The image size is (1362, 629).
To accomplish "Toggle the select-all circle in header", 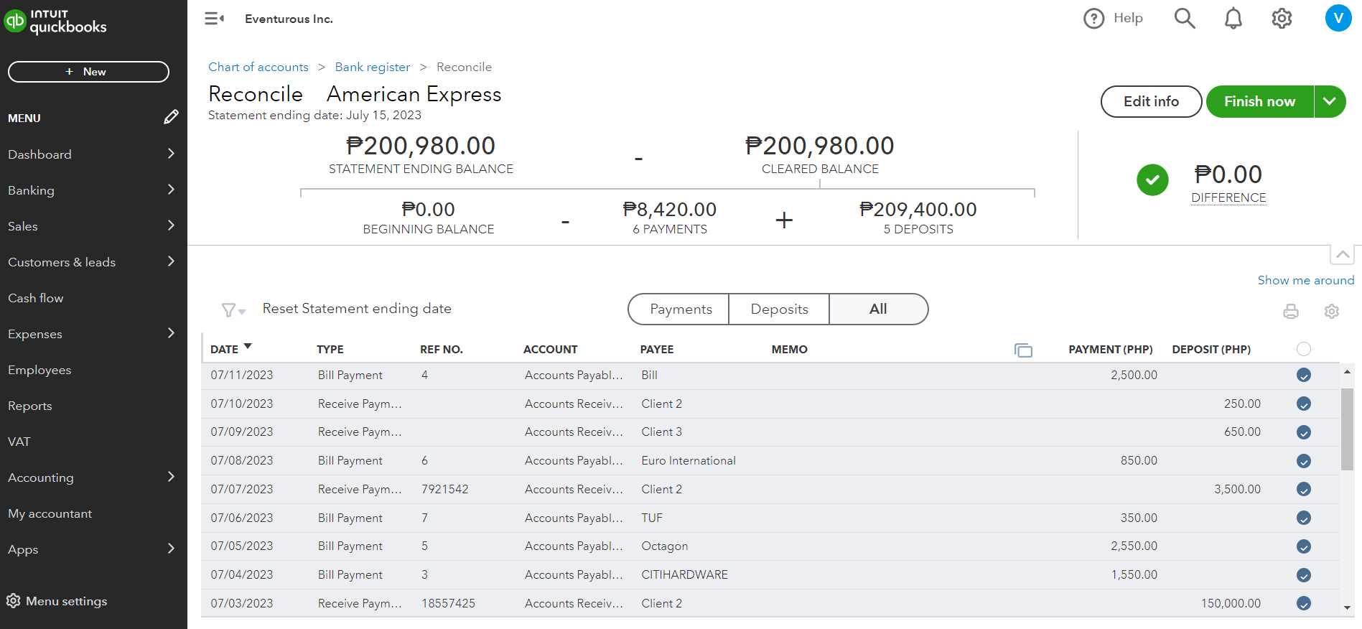I will tap(1304, 349).
